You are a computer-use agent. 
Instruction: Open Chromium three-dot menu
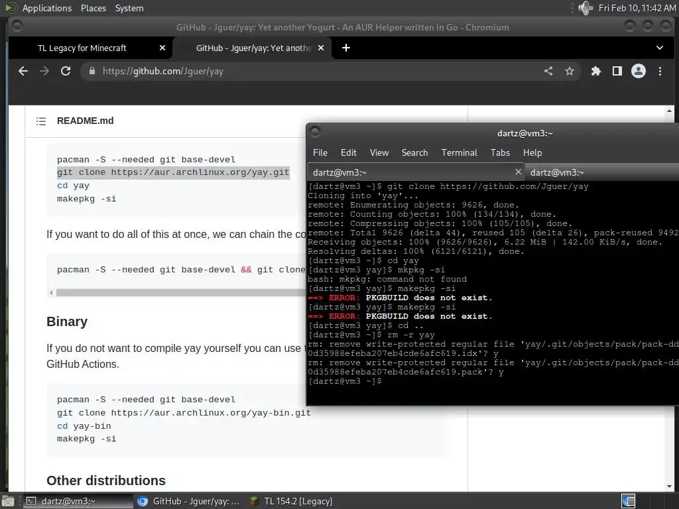[x=660, y=71]
